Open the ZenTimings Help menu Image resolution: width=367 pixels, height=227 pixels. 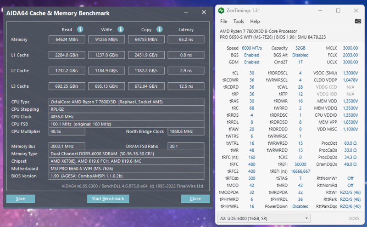(x=255, y=21)
